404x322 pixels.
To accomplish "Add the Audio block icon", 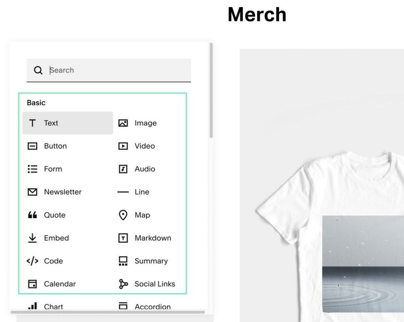I will pos(123,169).
